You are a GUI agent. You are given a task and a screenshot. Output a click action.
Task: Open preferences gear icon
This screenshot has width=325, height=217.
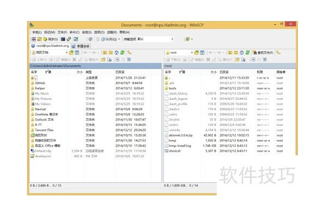tap(90, 39)
